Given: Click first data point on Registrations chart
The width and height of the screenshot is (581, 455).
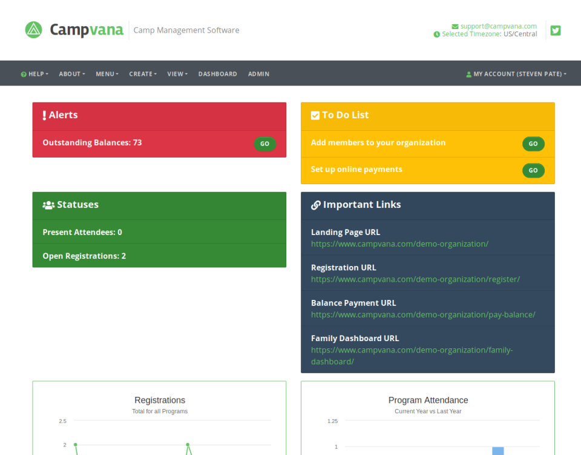Looking at the screenshot, I should point(76,445).
